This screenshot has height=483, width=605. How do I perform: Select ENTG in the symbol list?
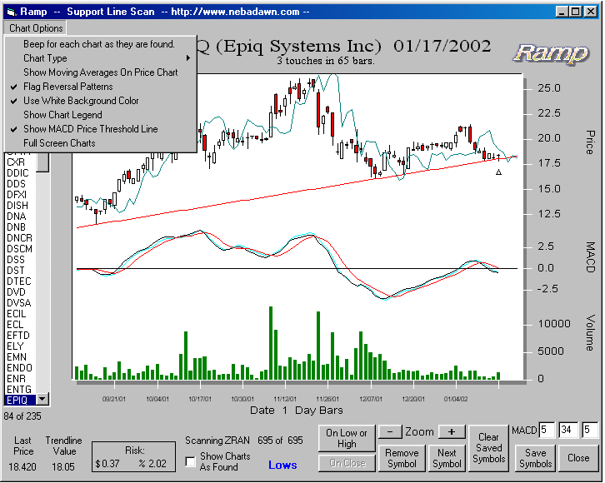coord(20,390)
